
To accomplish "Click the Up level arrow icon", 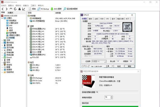I will [x=11, y=9].
